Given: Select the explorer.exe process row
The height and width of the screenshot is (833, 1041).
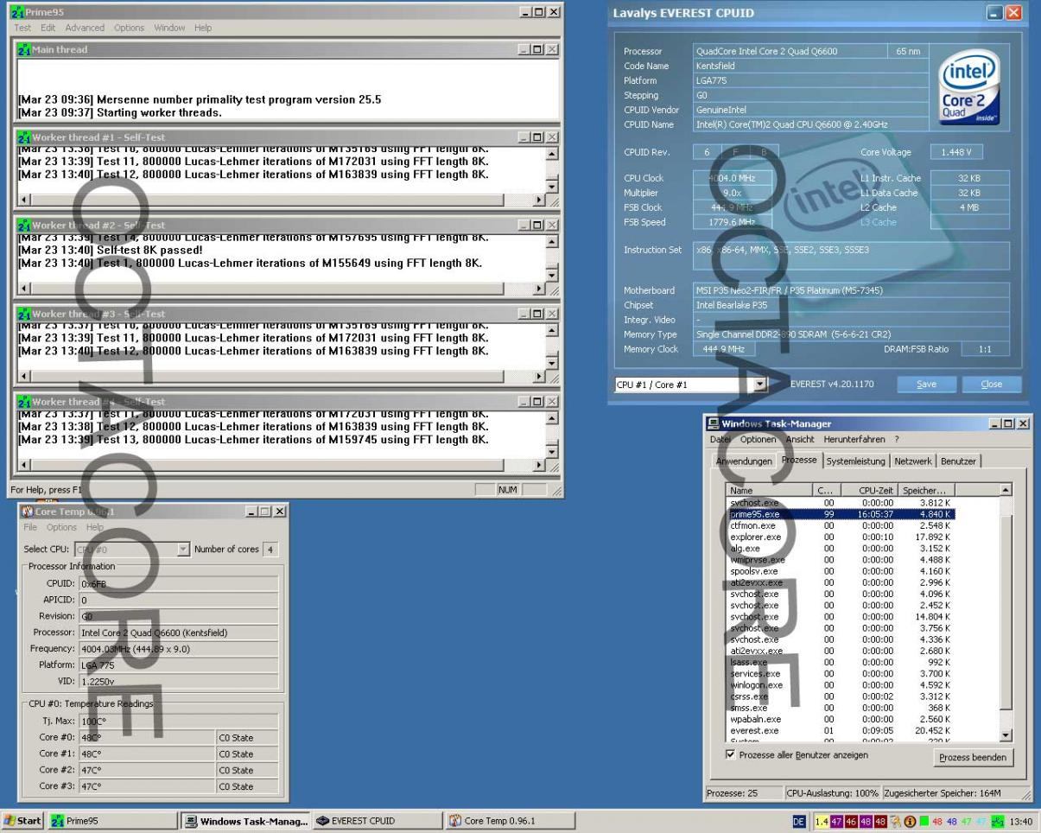Looking at the screenshot, I should [841, 537].
